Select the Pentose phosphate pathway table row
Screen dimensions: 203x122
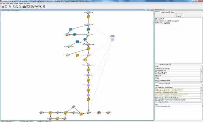pyautogui.click(x=179, y=106)
